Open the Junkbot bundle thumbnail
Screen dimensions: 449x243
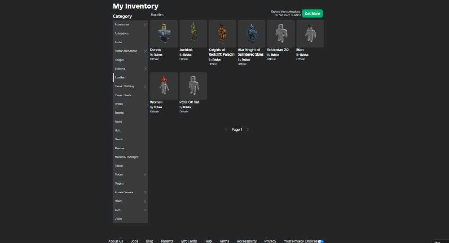[193, 34]
